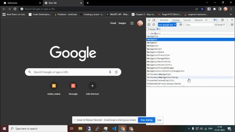Open the Chrome profile avatar in toolbar
This screenshot has width=235, height=132.
point(225,9)
